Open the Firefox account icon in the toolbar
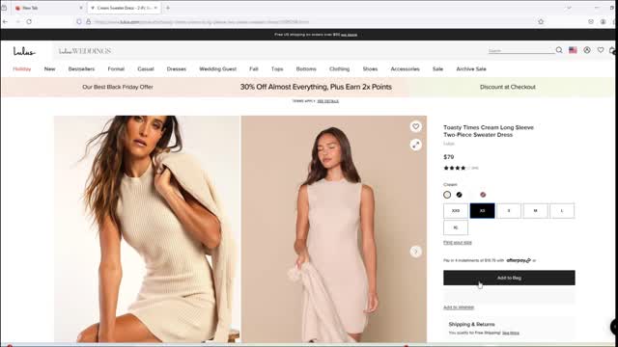The width and height of the screenshot is (618, 347). [603, 21]
